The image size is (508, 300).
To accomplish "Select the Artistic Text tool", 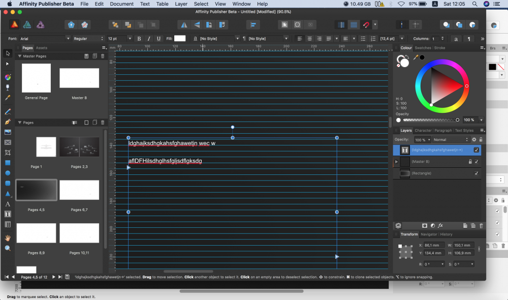I will point(8,204).
